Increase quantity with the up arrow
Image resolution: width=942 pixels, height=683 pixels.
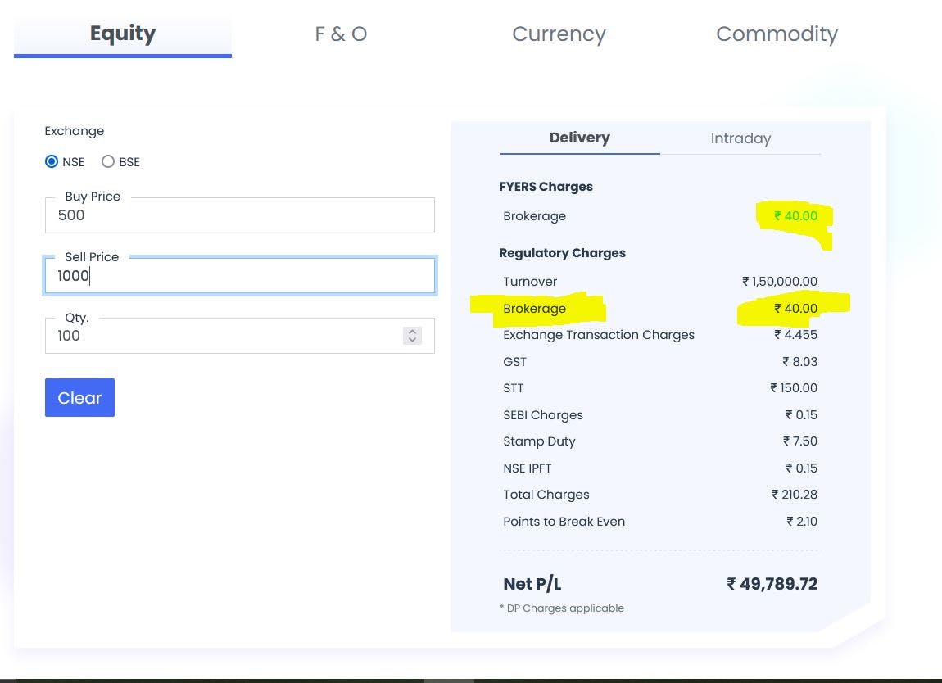pyautogui.click(x=412, y=332)
